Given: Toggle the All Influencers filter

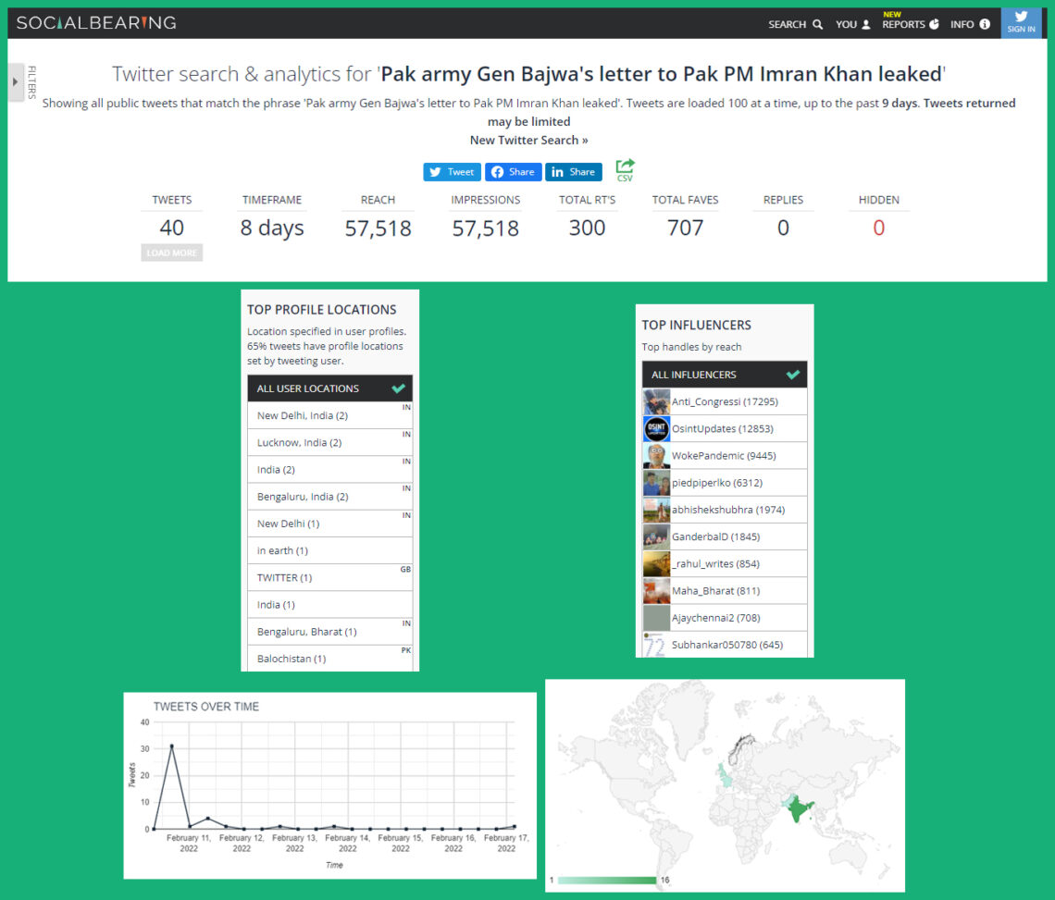Looking at the screenshot, I should (x=724, y=375).
